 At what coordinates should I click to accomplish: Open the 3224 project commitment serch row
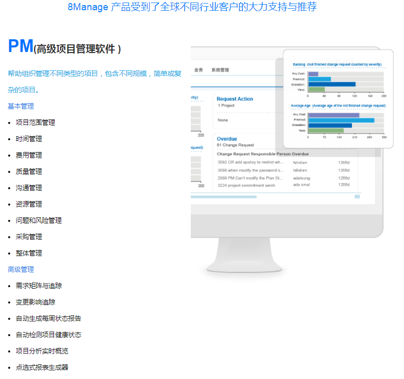point(284,185)
